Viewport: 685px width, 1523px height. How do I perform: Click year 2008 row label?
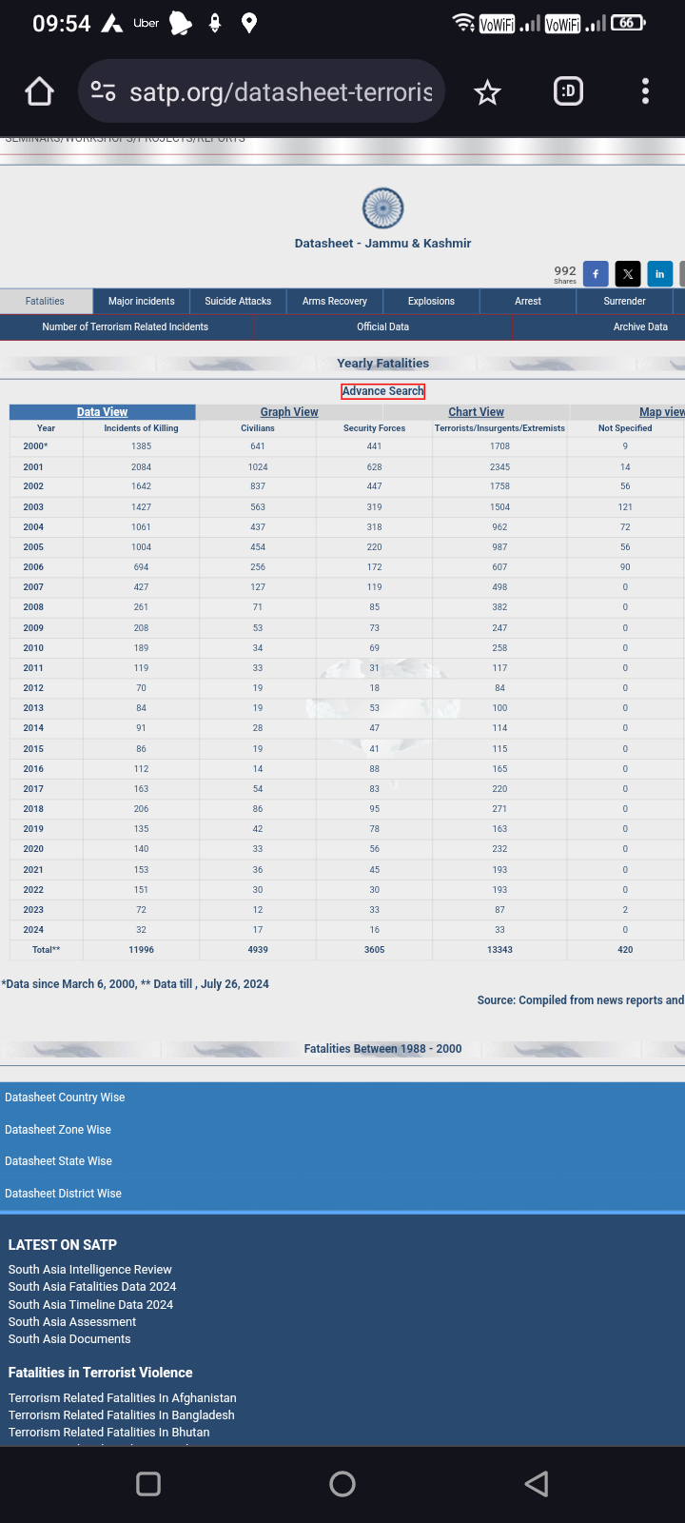point(33,607)
